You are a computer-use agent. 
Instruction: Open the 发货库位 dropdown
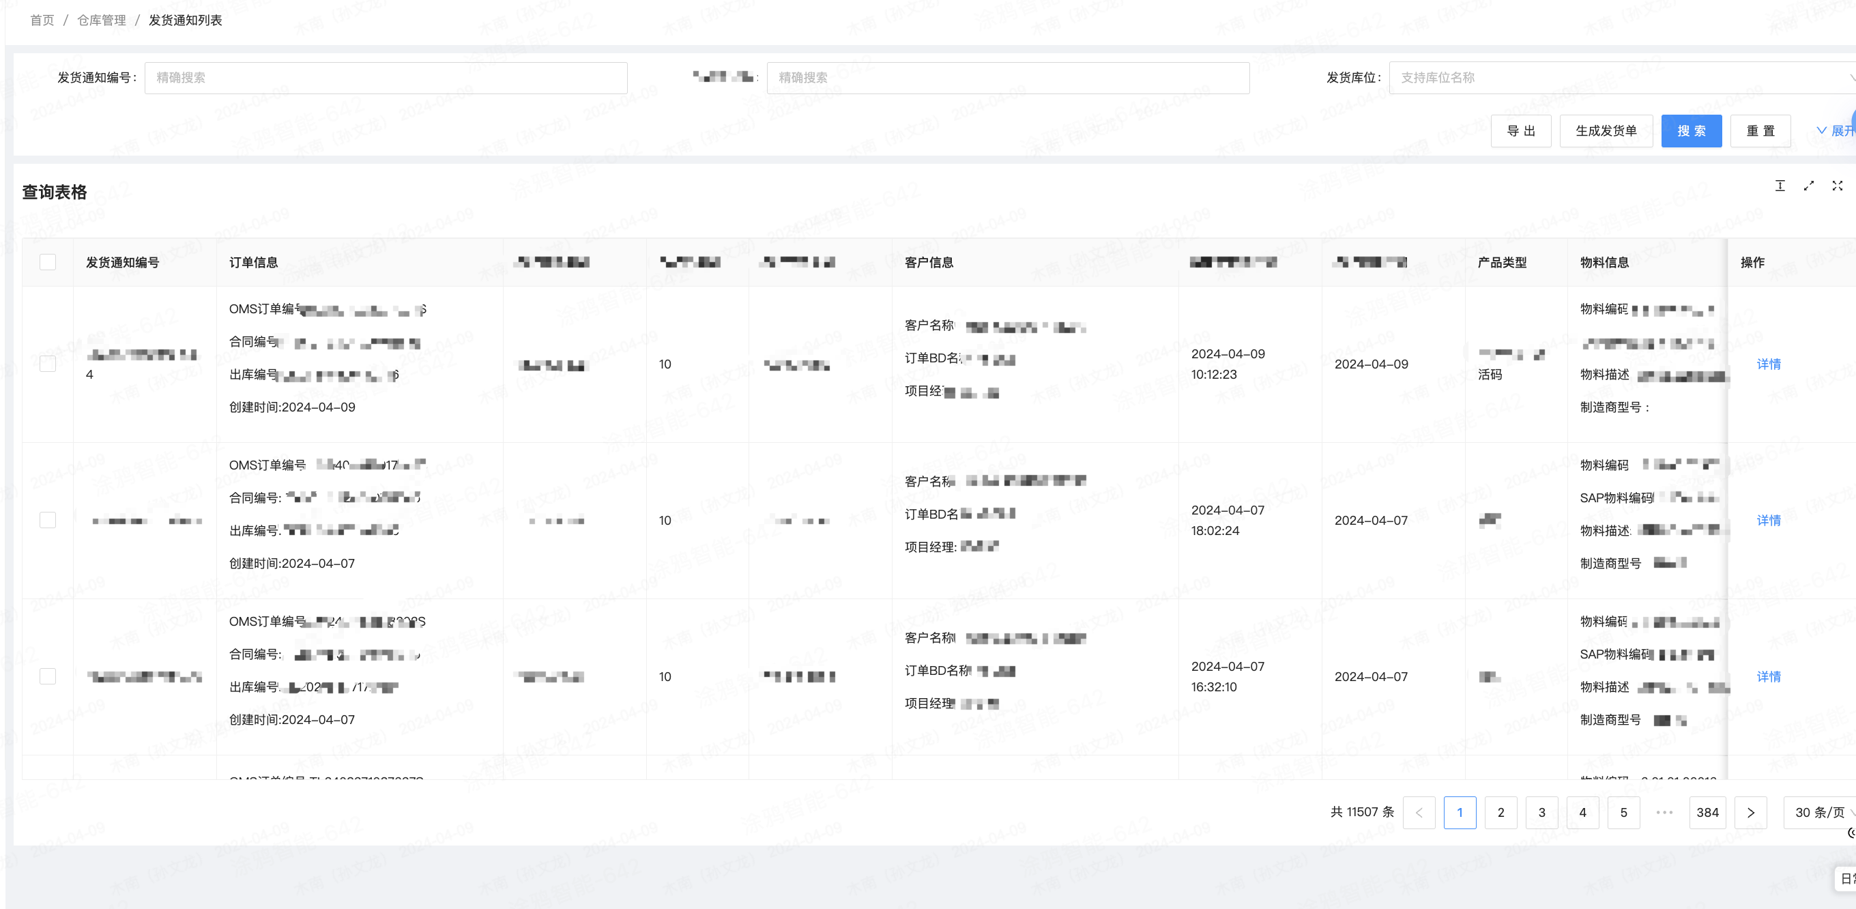pyautogui.click(x=1621, y=78)
